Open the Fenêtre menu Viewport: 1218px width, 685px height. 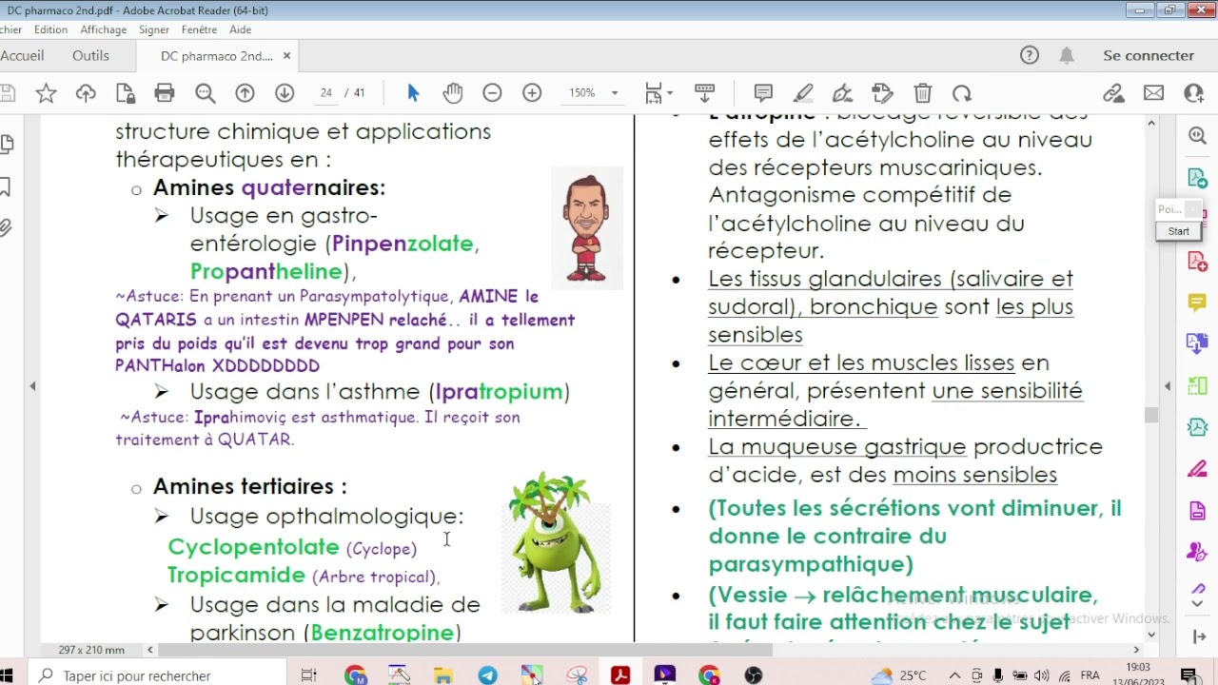200,29
